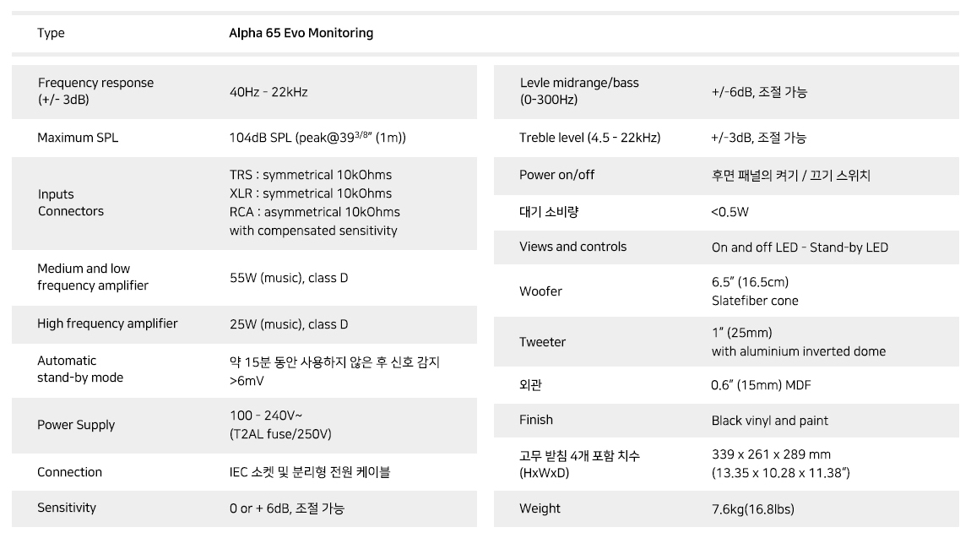This screenshot has width=971, height=538.
Task: Select the 7.6kg(16.8lbs) weight value
Action: point(752,509)
